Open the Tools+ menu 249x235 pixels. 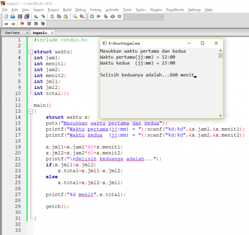click(x=140, y=10)
